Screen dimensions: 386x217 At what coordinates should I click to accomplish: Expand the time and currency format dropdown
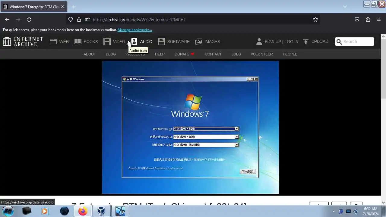tap(237, 137)
